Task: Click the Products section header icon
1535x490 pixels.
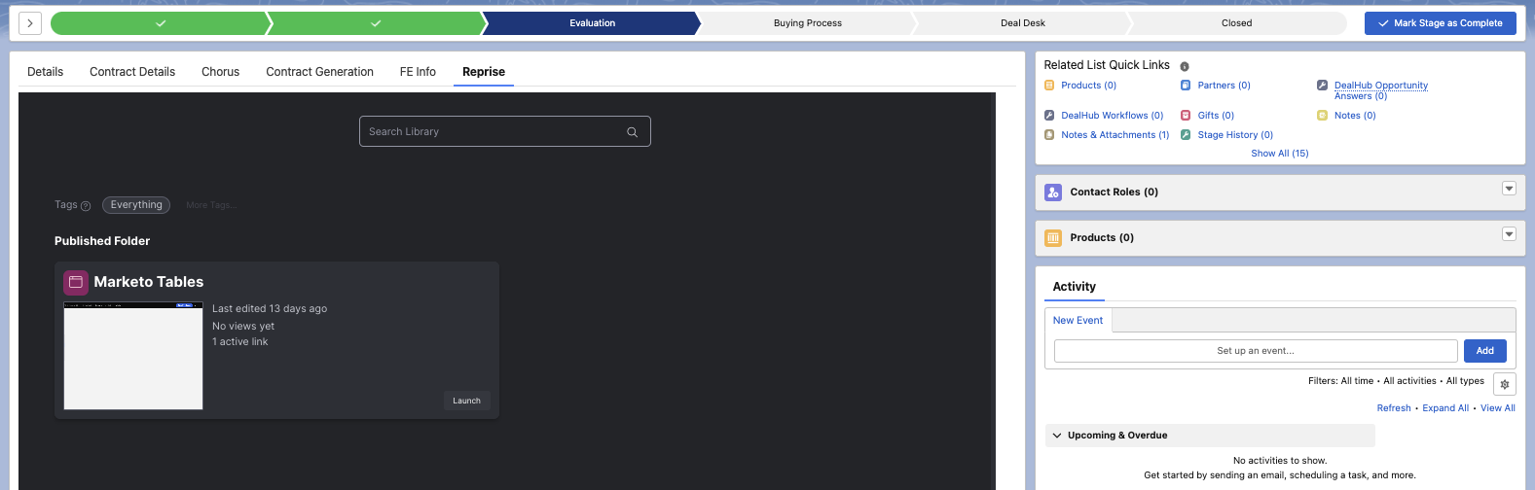Action: click(x=1053, y=238)
